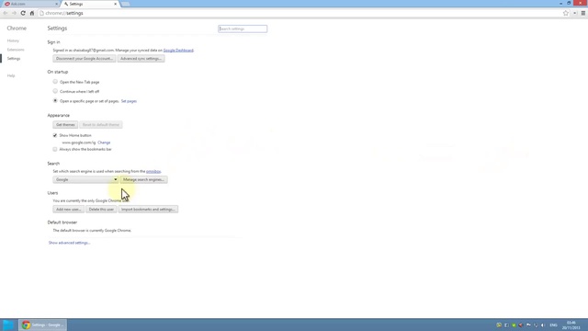Screen dimensions: 588x331
Task: Open the volume speaker tray icon
Action: [x=543, y=325]
